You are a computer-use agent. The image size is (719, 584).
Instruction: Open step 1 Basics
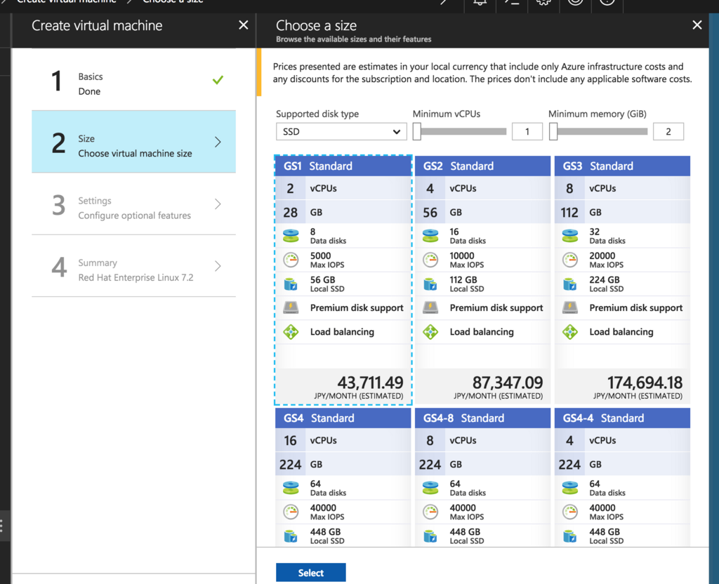tap(133, 80)
